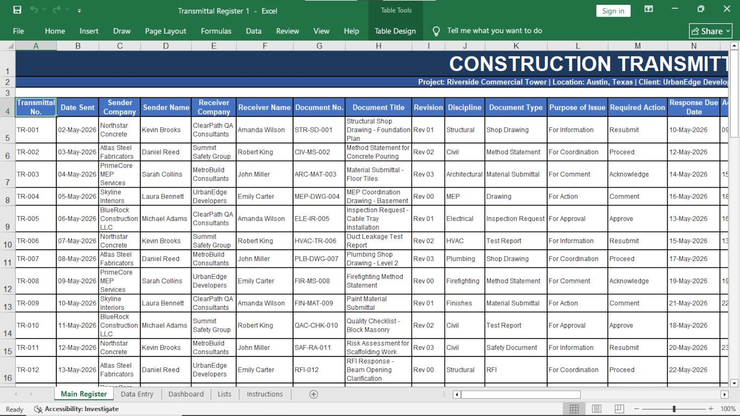Click the horizontal scrollbar thumb

coord(521,395)
